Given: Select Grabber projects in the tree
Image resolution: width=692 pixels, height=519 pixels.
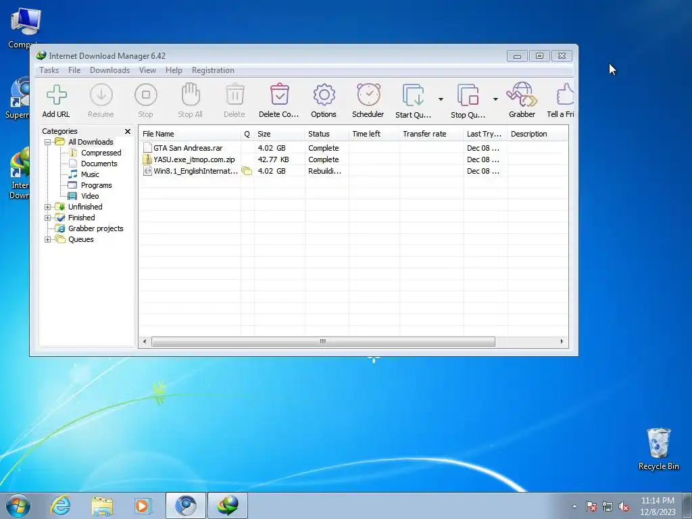Looking at the screenshot, I should coord(96,228).
